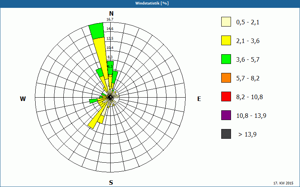Click the legend label > 13,9
The width and height of the screenshot is (300, 187).
click(x=247, y=135)
